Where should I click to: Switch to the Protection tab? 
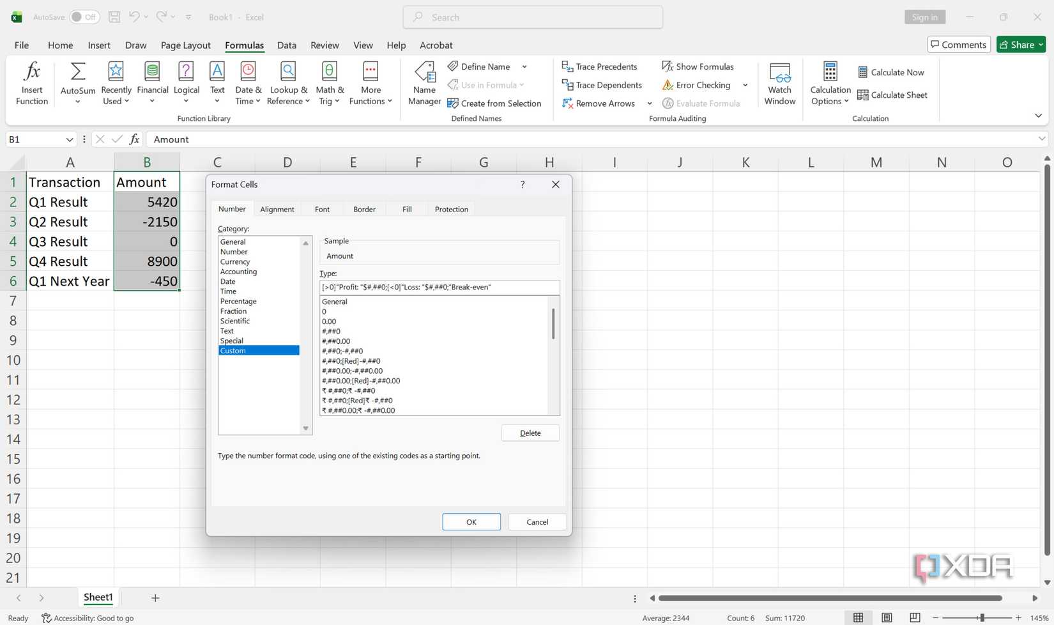click(451, 209)
